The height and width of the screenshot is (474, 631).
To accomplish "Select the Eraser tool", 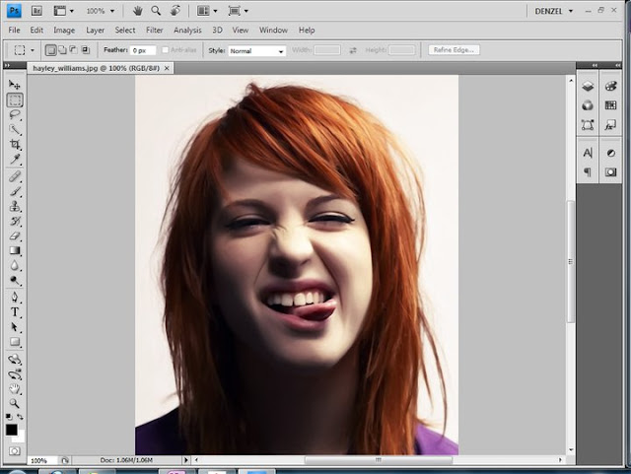I will (15, 236).
